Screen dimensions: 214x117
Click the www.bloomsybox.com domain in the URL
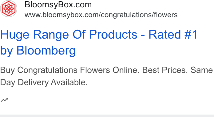pyautogui.click(x=62, y=15)
